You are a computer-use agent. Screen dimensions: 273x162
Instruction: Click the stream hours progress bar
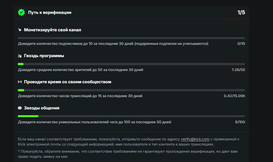pyautogui.click(x=131, y=90)
